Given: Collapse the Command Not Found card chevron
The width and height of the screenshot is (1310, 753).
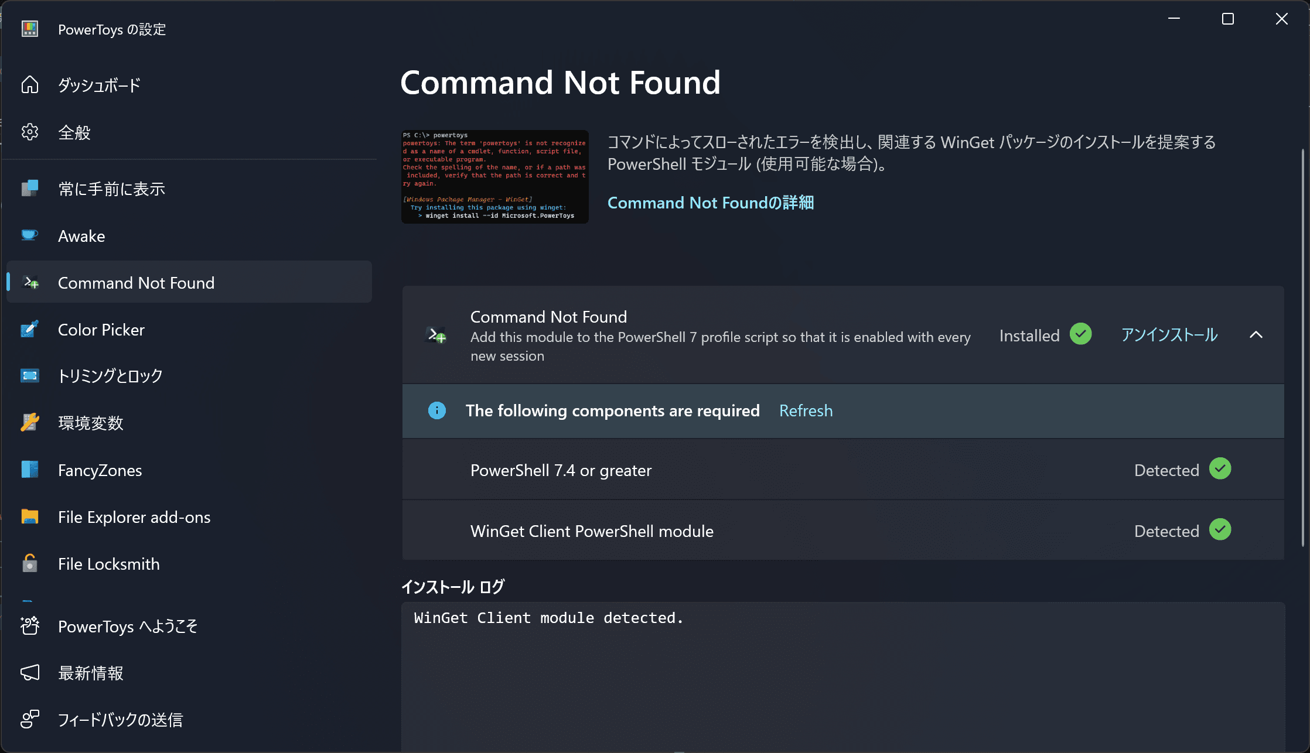Looking at the screenshot, I should (x=1256, y=335).
